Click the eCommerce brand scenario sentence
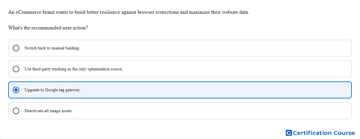 point(129,12)
